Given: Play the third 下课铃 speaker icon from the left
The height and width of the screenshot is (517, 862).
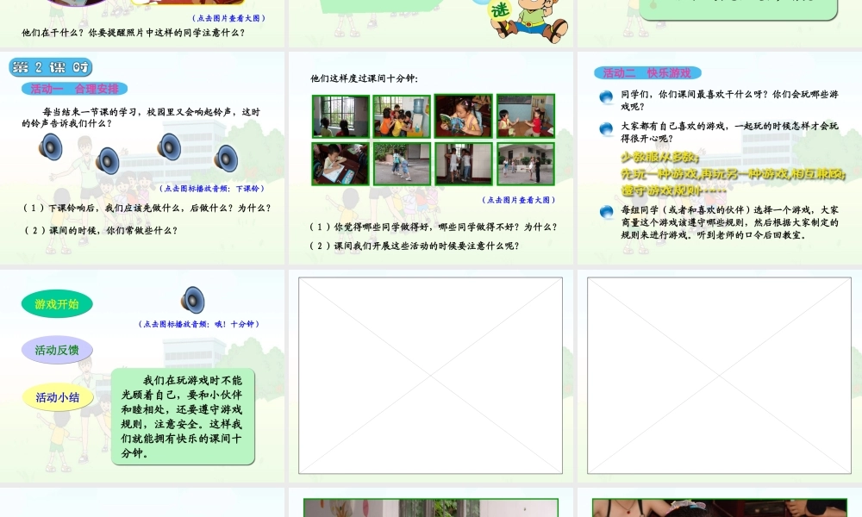Looking at the screenshot, I should coord(169,146).
